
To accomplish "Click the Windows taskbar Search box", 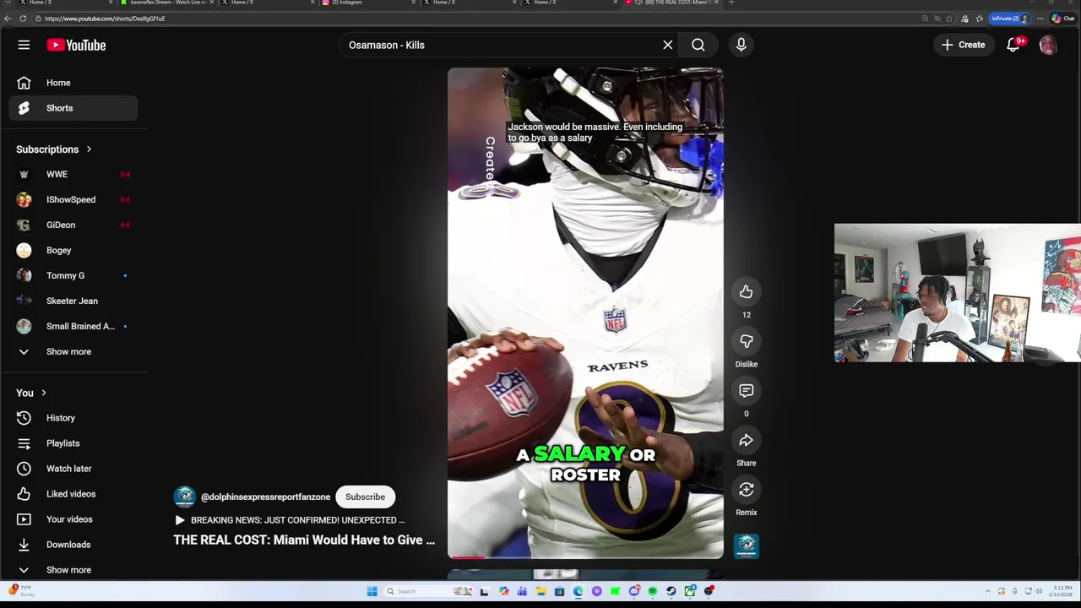I will [x=428, y=591].
